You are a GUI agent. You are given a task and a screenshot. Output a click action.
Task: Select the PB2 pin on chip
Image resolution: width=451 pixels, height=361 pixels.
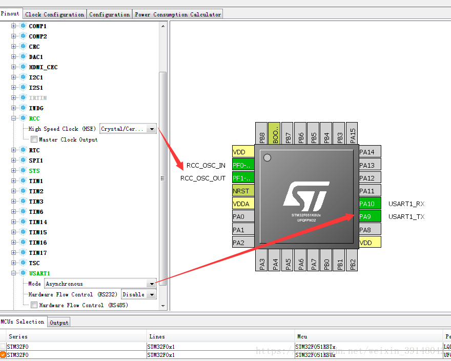click(352, 260)
